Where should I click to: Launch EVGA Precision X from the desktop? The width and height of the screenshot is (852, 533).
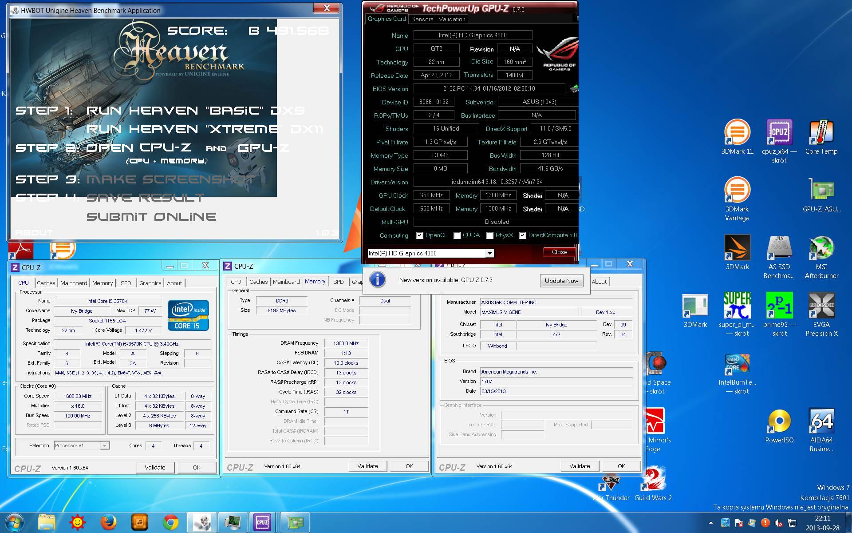tap(821, 314)
